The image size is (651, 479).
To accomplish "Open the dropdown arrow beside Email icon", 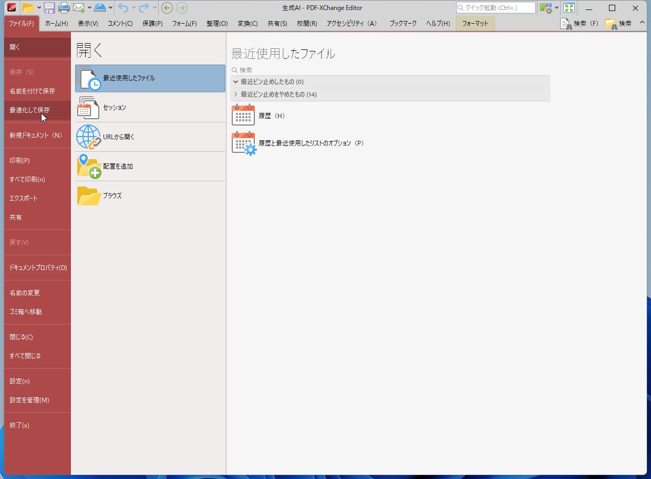I will click(x=89, y=8).
